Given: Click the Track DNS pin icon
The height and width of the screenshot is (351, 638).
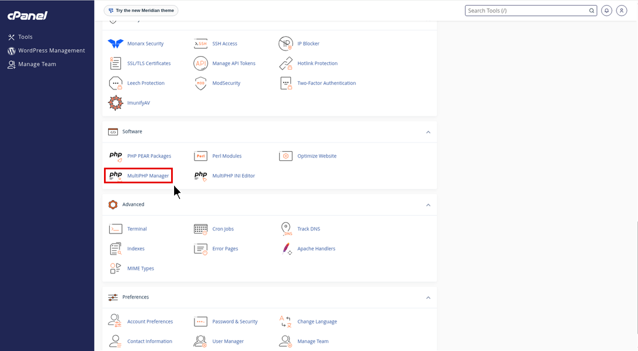Looking at the screenshot, I should click(x=286, y=229).
